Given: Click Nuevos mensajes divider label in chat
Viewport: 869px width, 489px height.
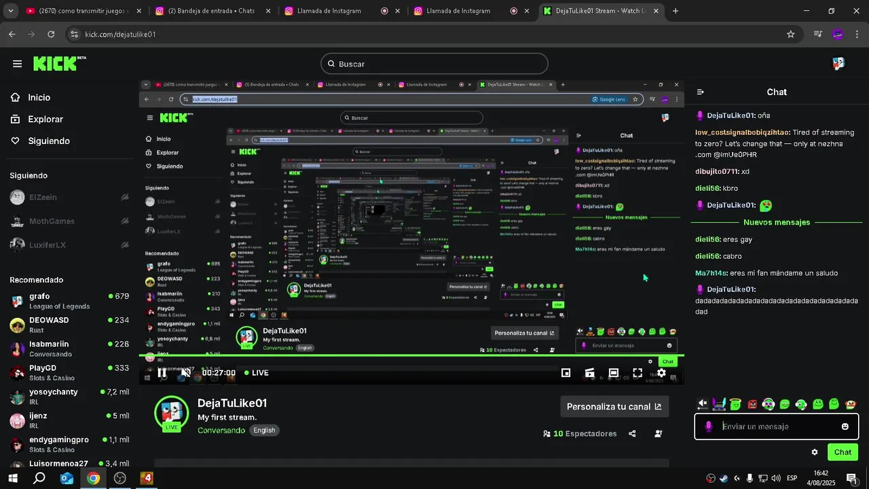Looking at the screenshot, I should pos(777,222).
